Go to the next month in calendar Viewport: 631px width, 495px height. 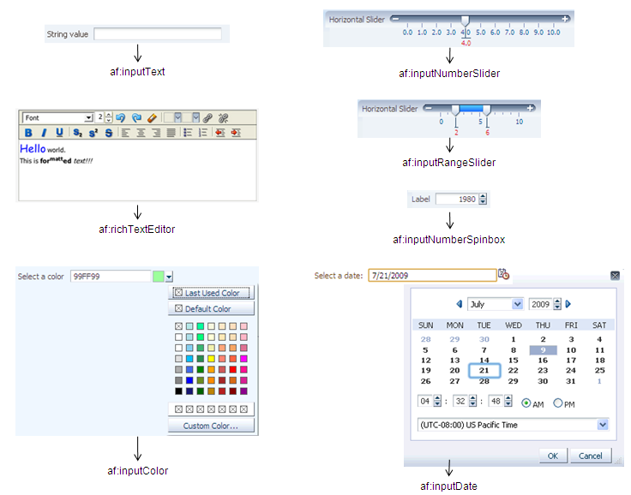[568, 304]
